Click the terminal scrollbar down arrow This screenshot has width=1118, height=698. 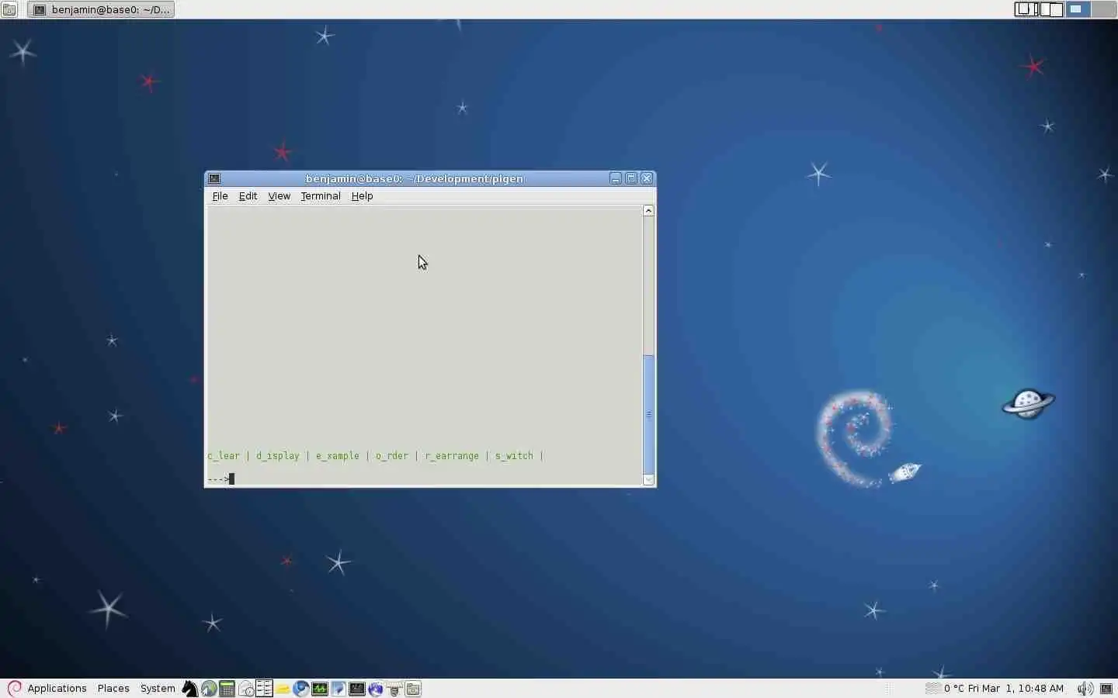(x=648, y=480)
